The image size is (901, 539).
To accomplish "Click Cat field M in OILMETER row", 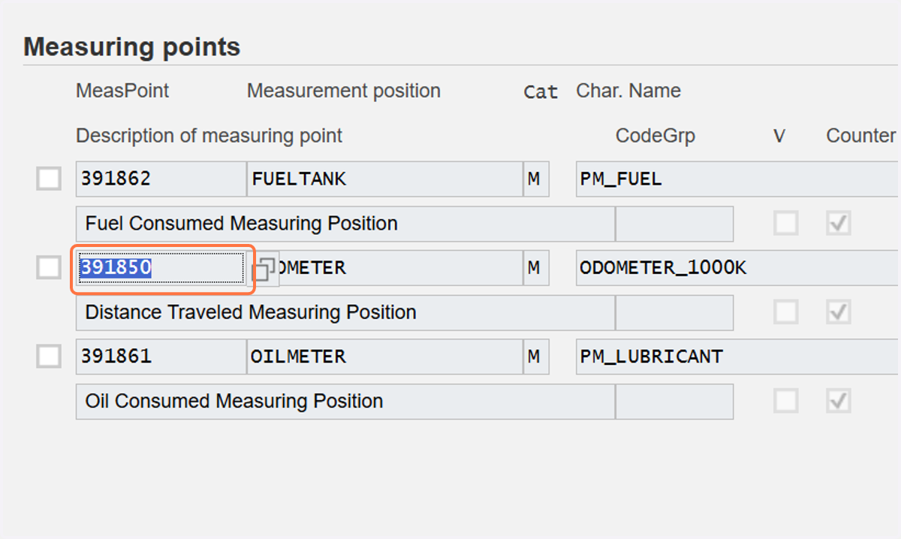I will coord(536,357).
